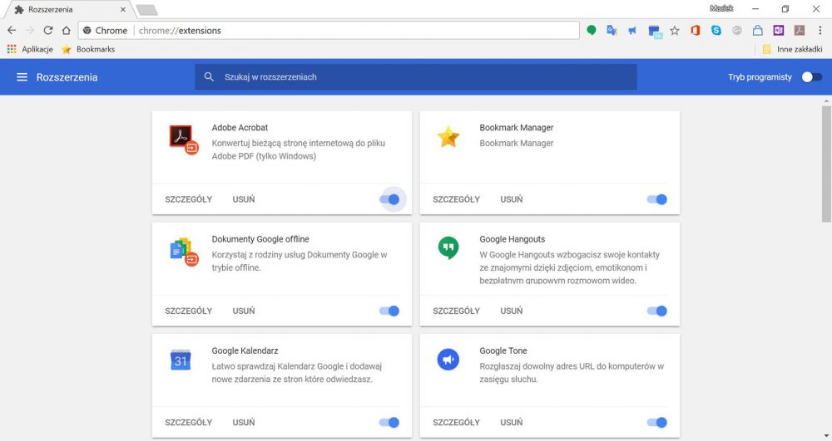Click the Adobe Acrobat toolbar extension icon

799,30
